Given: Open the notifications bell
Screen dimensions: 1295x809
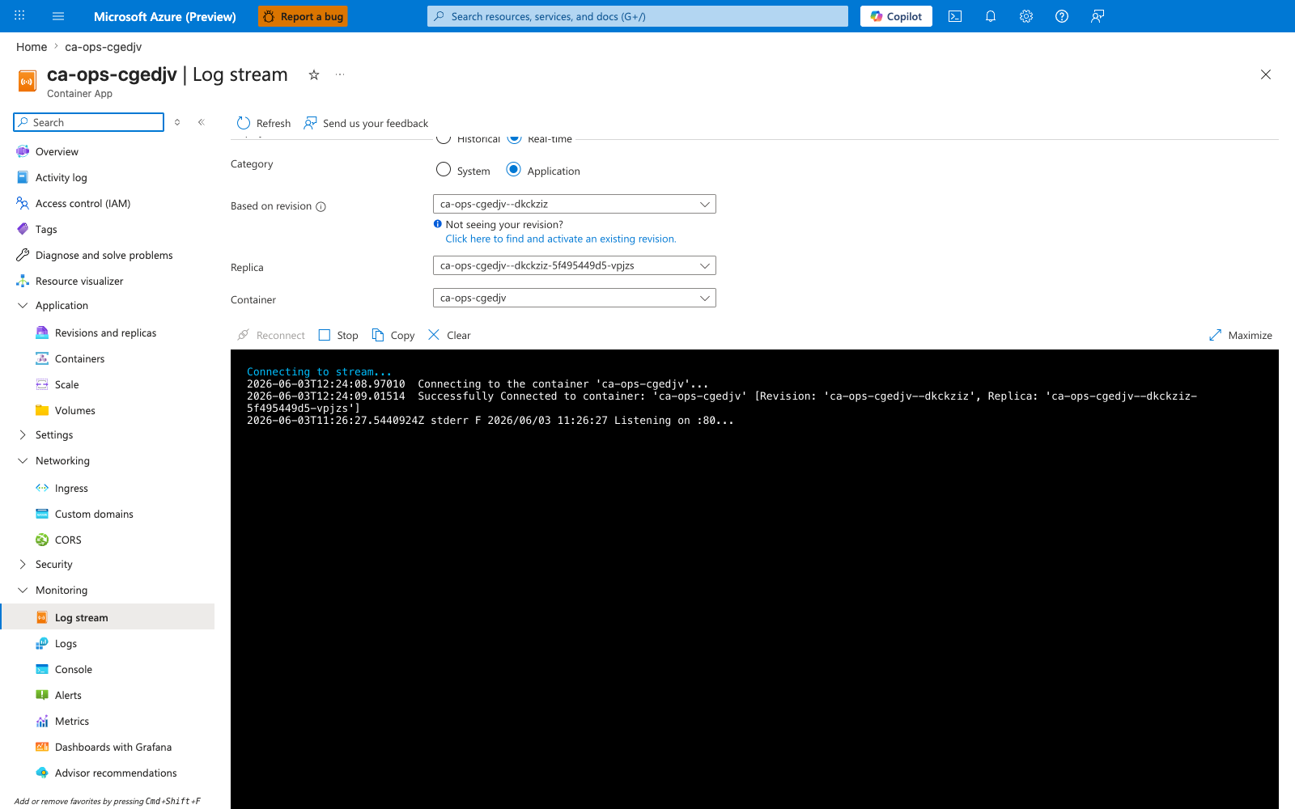Looking at the screenshot, I should coord(991,16).
